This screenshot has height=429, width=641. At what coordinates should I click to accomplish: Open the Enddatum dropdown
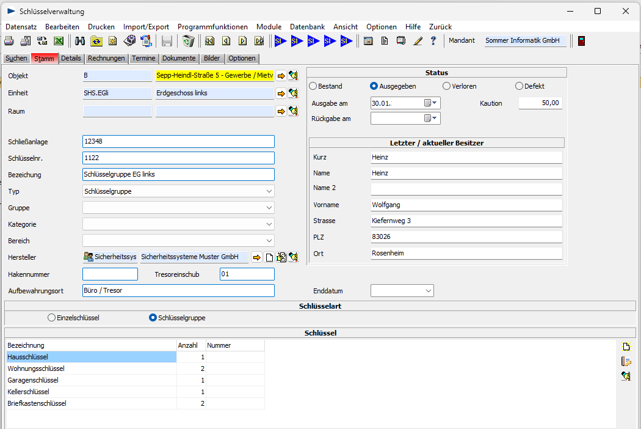[429, 291]
